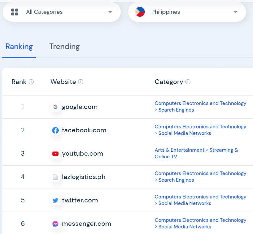Image resolution: width=253 pixels, height=234 pixels.
Task: Click the Rank column info icon
Action: pos(31,82)
